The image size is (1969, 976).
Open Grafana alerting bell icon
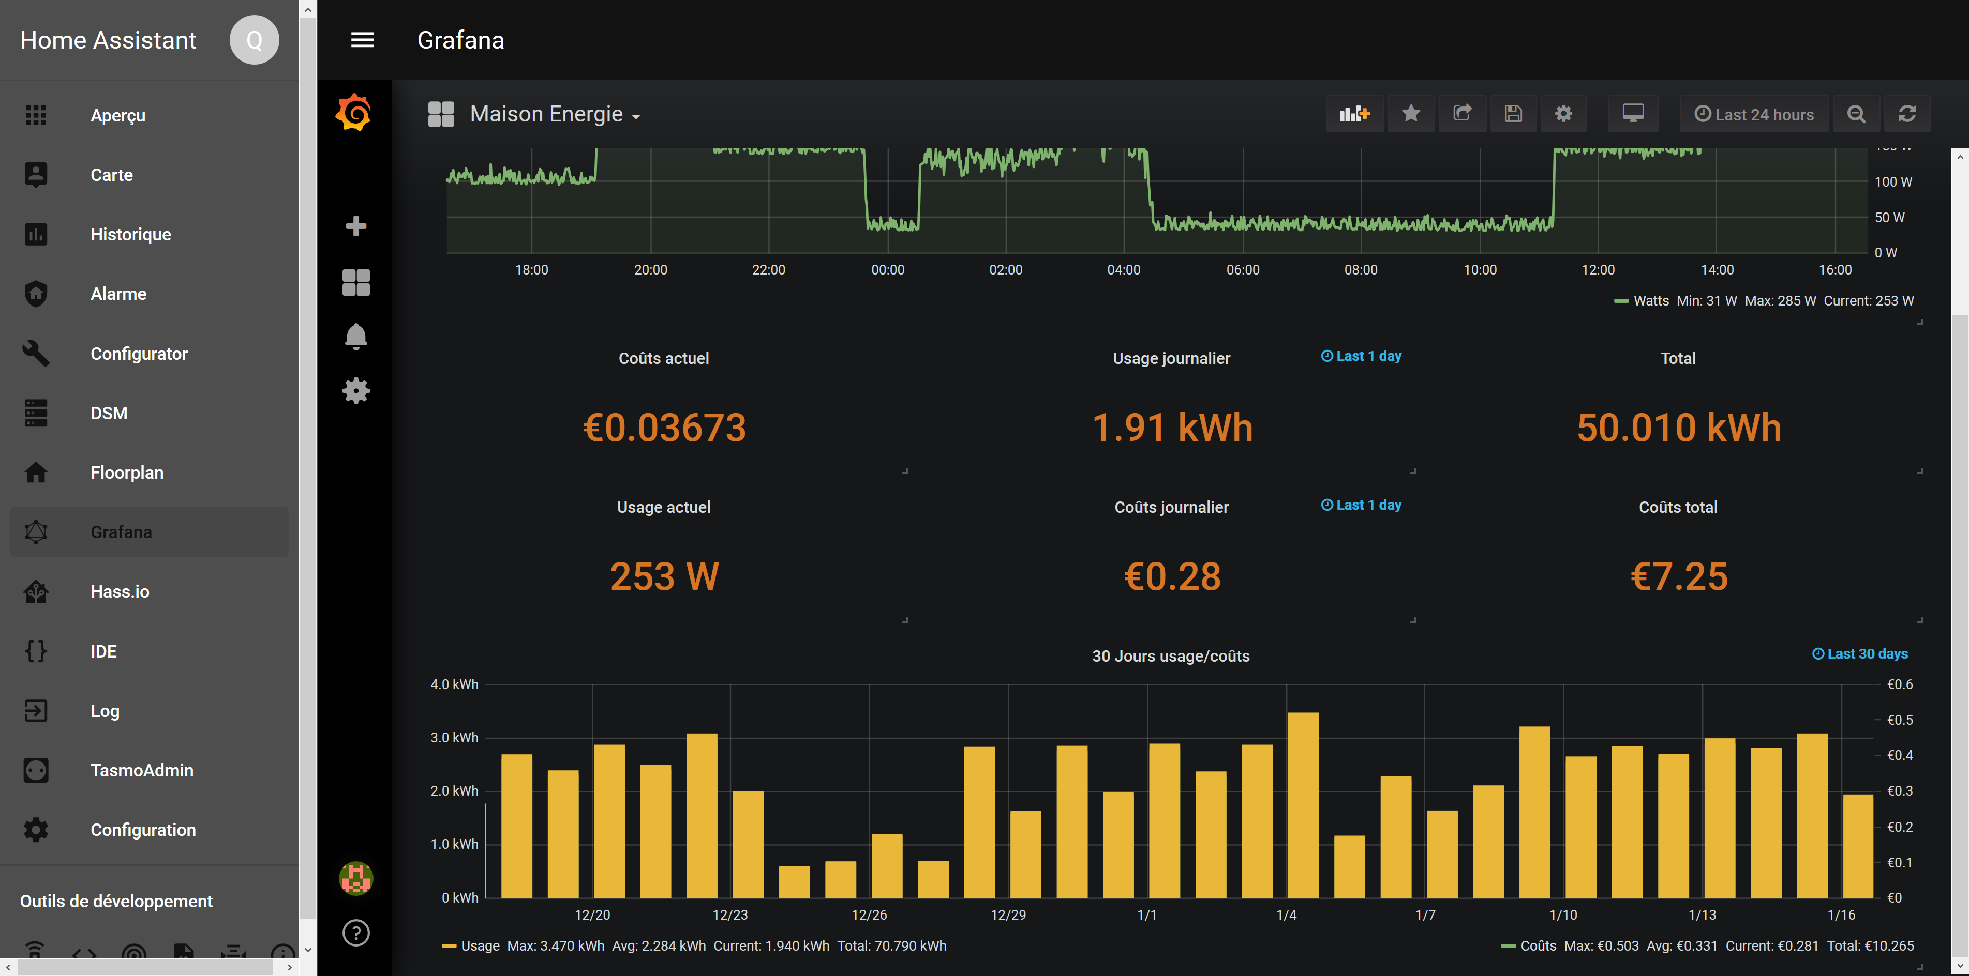(355, 336)
